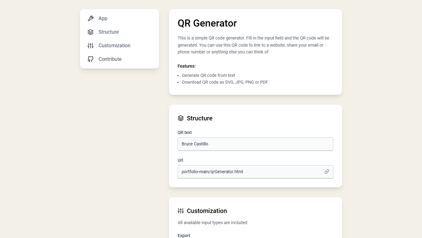The image size is (422, 238).
Task: Click the 'Download QR code as SVG' bullet
Action: pos(225,82)
